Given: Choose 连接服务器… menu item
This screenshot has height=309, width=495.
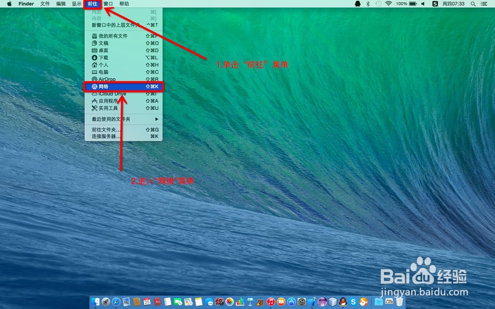Looking at the screenshot, I should pos(123,136).
